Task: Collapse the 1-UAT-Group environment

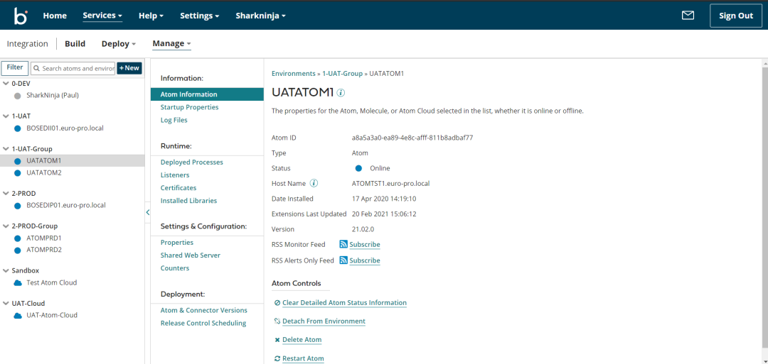Action: 6,148
